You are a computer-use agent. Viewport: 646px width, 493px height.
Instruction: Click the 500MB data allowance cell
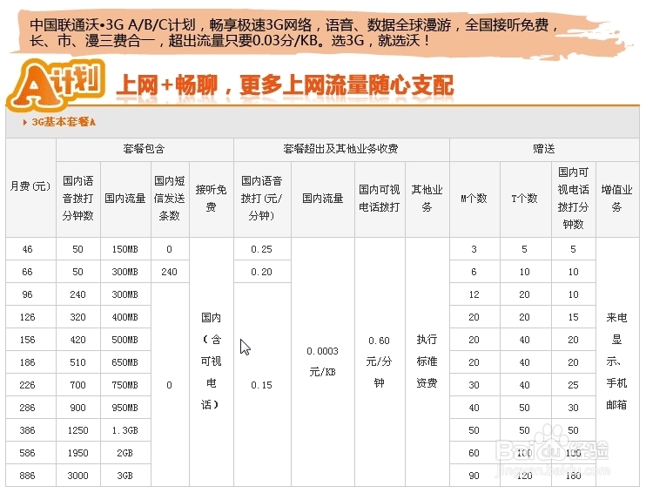[x=125, y=340]
